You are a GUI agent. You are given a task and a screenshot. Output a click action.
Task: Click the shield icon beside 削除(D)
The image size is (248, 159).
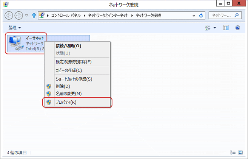49,86
